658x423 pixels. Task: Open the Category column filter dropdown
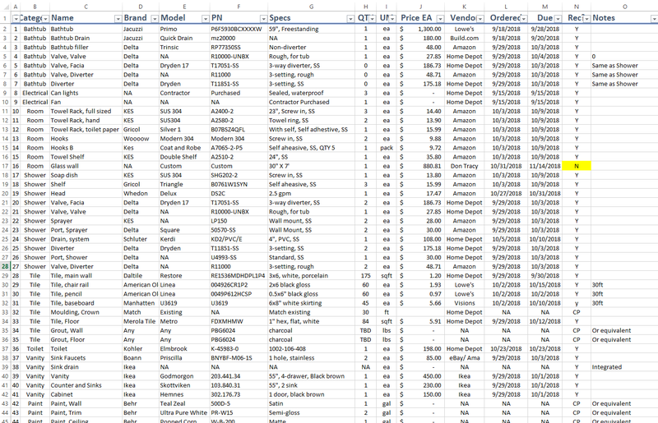click(45, 18)
